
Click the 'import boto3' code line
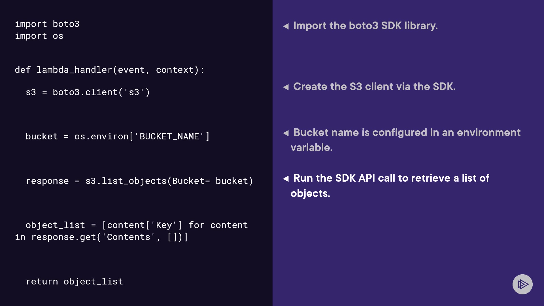point(47,24)
